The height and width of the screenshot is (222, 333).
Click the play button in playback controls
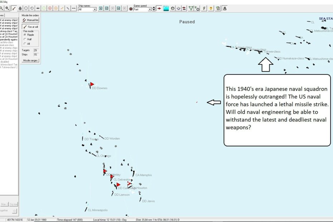click(x=101, y=8)
